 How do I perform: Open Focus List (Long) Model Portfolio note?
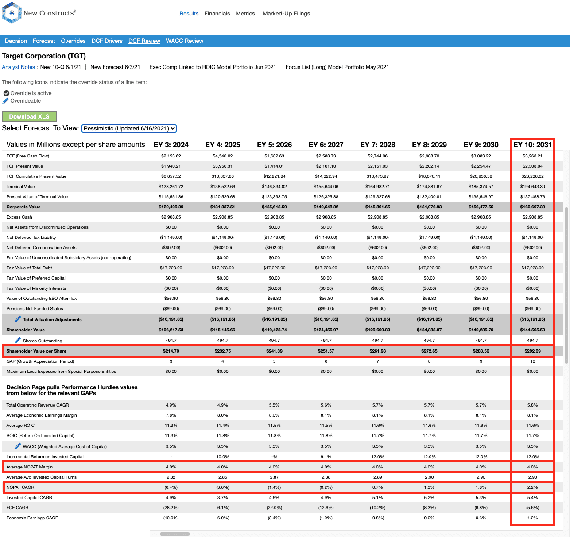[x=337, y=67]
